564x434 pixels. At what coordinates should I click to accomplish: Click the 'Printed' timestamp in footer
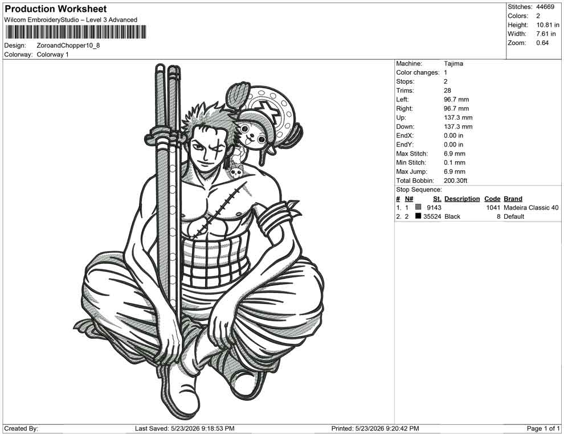click(375, 428)
